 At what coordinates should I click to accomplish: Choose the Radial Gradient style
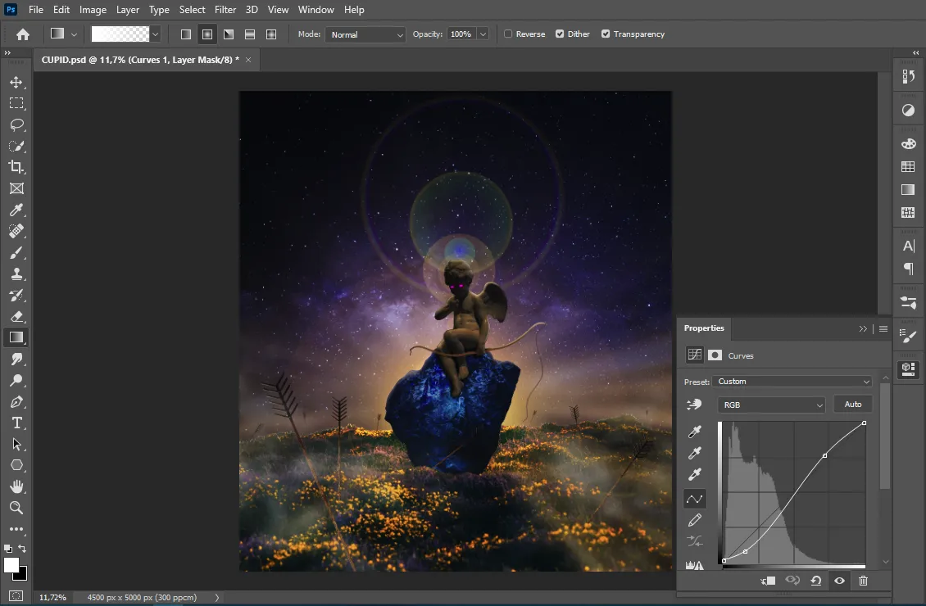point(207,34)
